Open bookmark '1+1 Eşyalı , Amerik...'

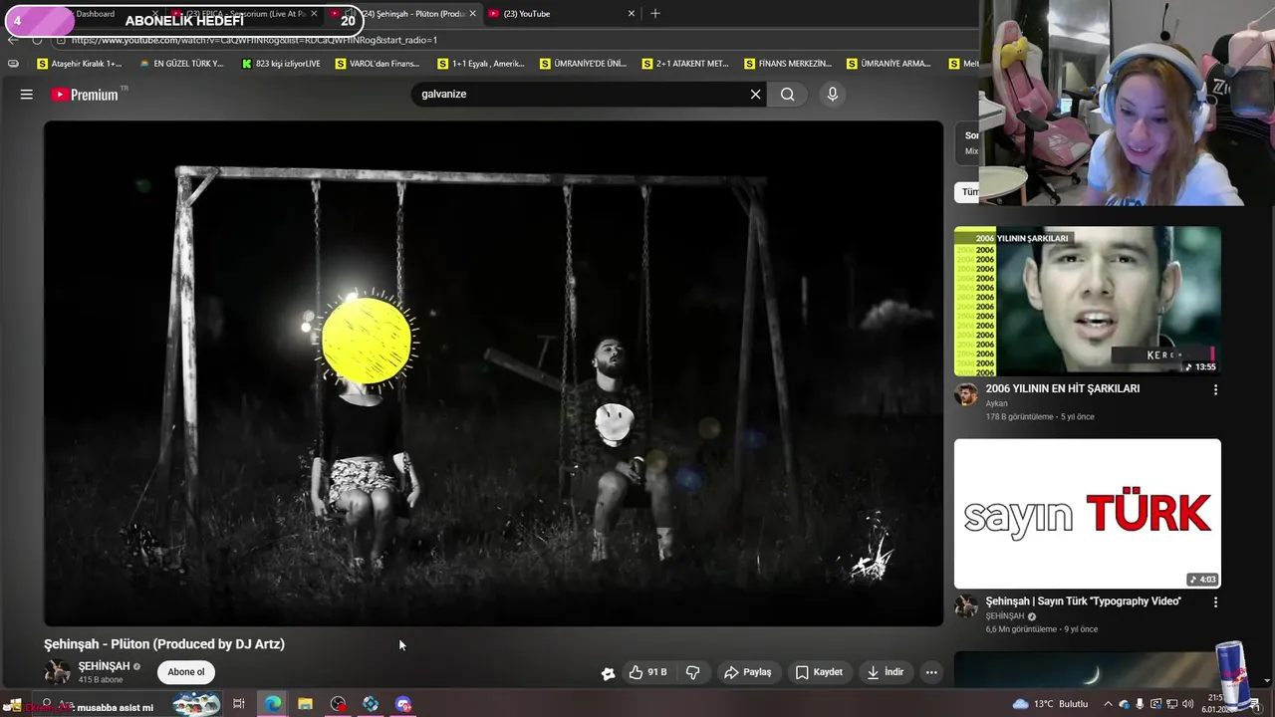click(481, 64)
